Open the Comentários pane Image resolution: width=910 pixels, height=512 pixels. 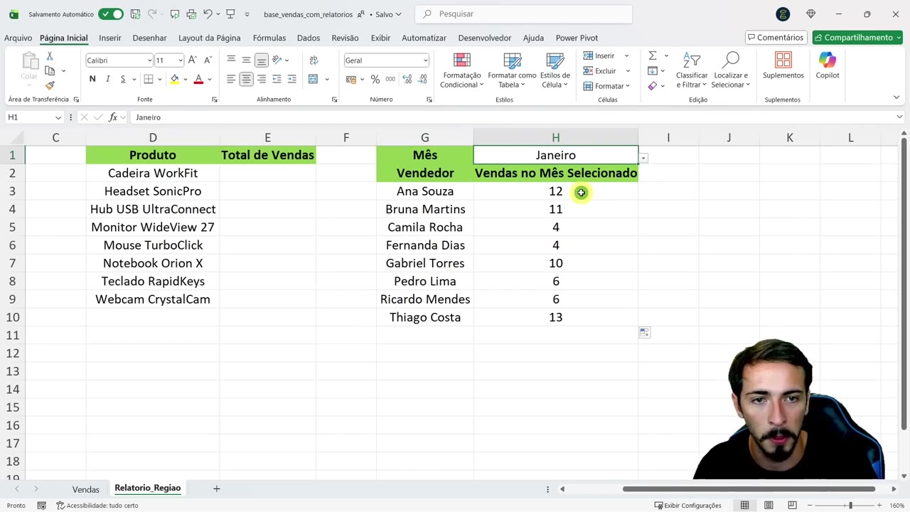tap(775, 38)
